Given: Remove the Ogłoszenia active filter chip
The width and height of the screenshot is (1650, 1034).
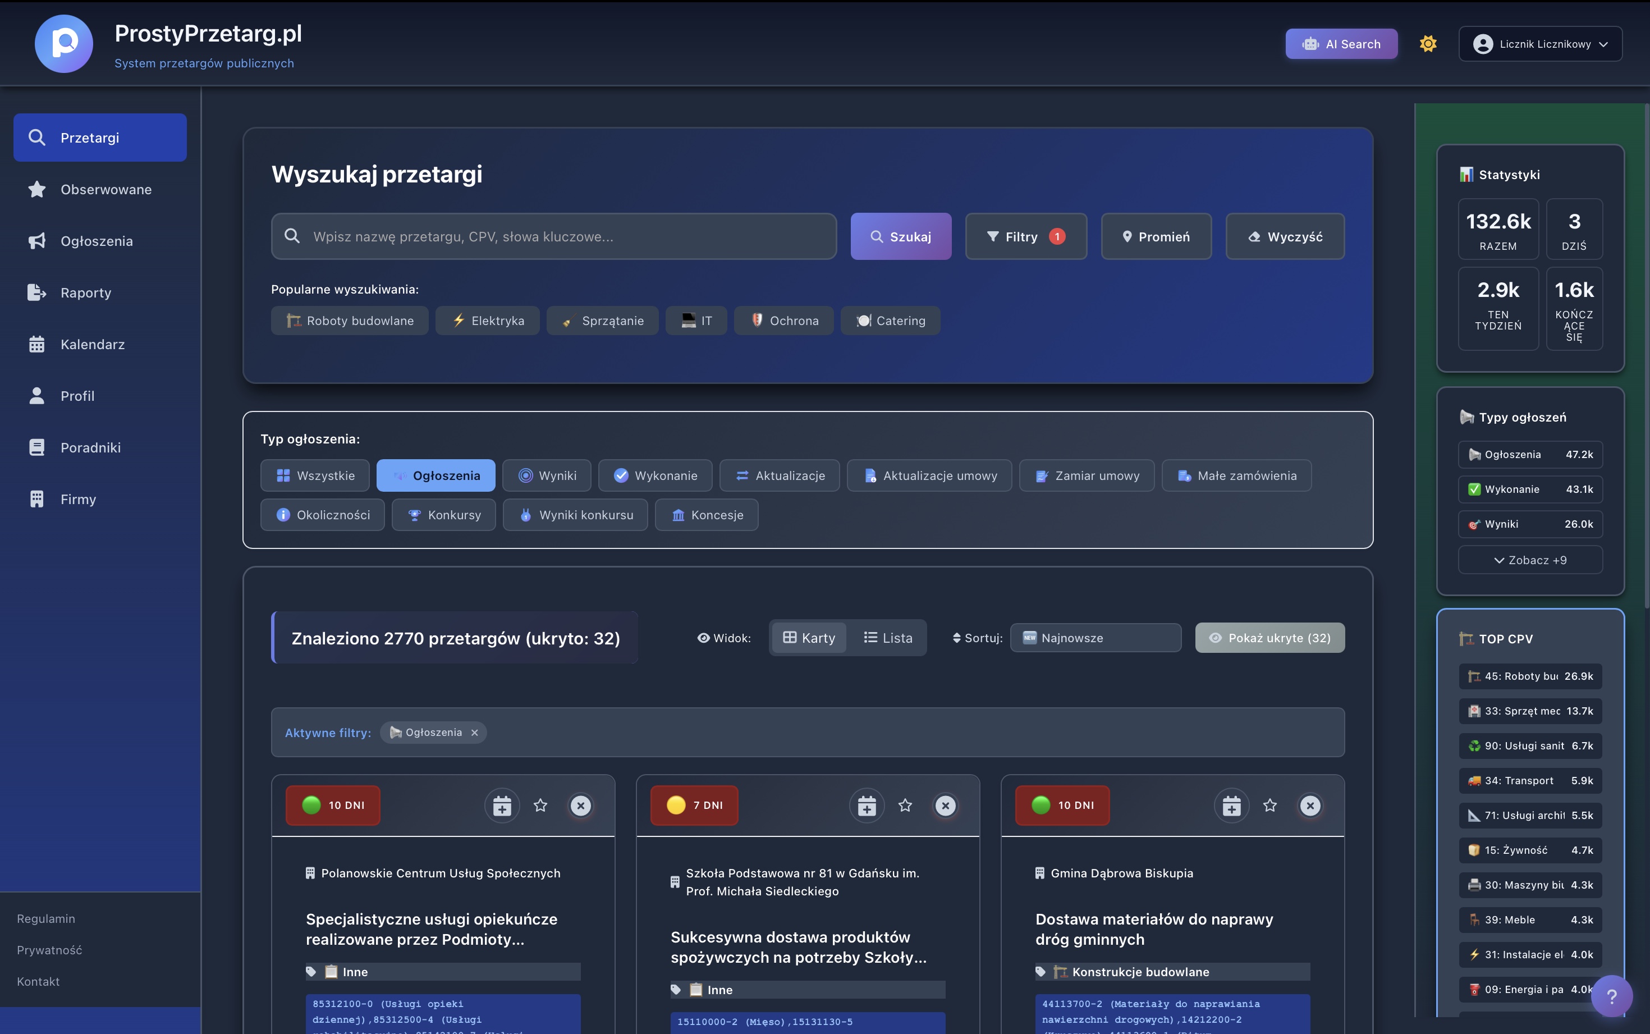Looking at the screenshot, I should pyautogui.click(x=474, y=732).
